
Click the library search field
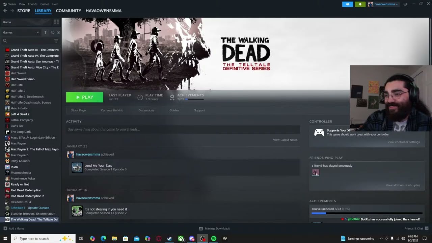coord(28,41)
